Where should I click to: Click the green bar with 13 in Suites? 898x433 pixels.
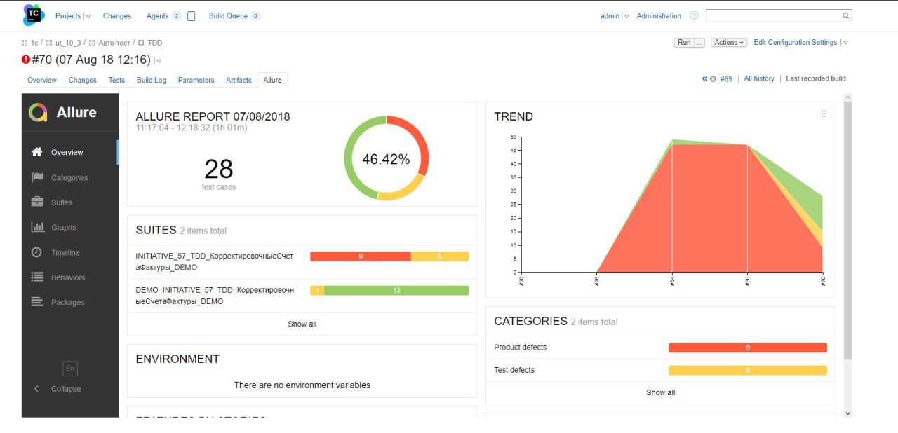click(396, 290)
